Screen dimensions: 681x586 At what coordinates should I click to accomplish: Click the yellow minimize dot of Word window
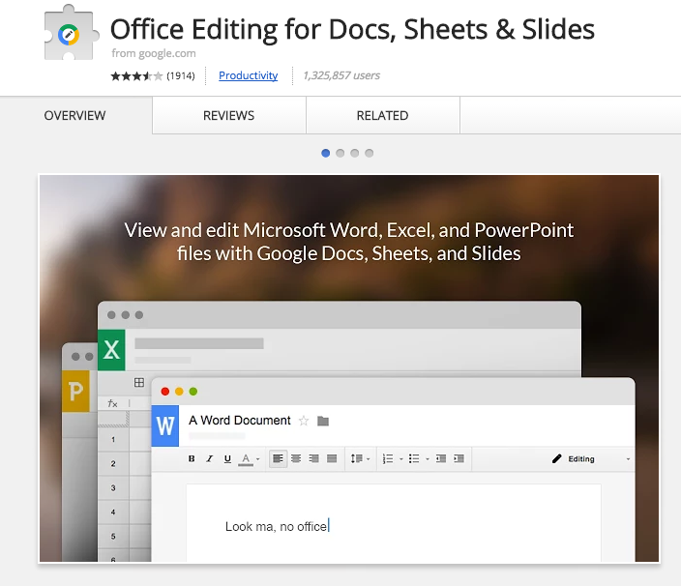tap(179, 392)
